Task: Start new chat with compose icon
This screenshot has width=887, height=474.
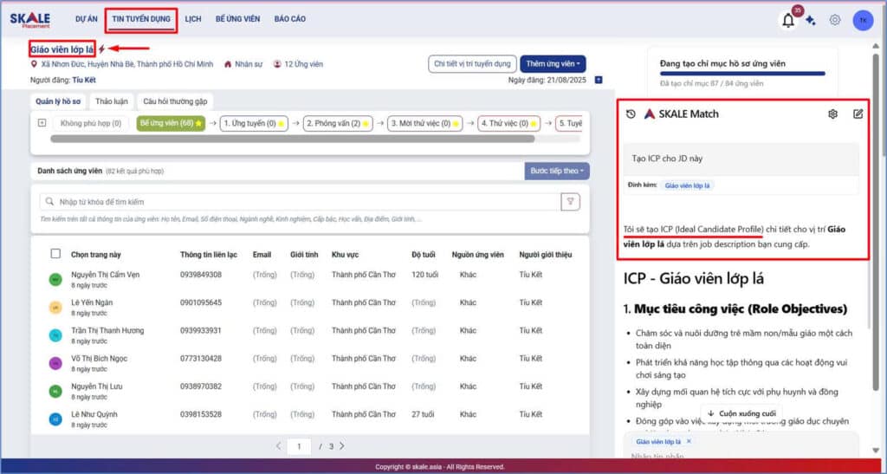Action: point(858,114)
